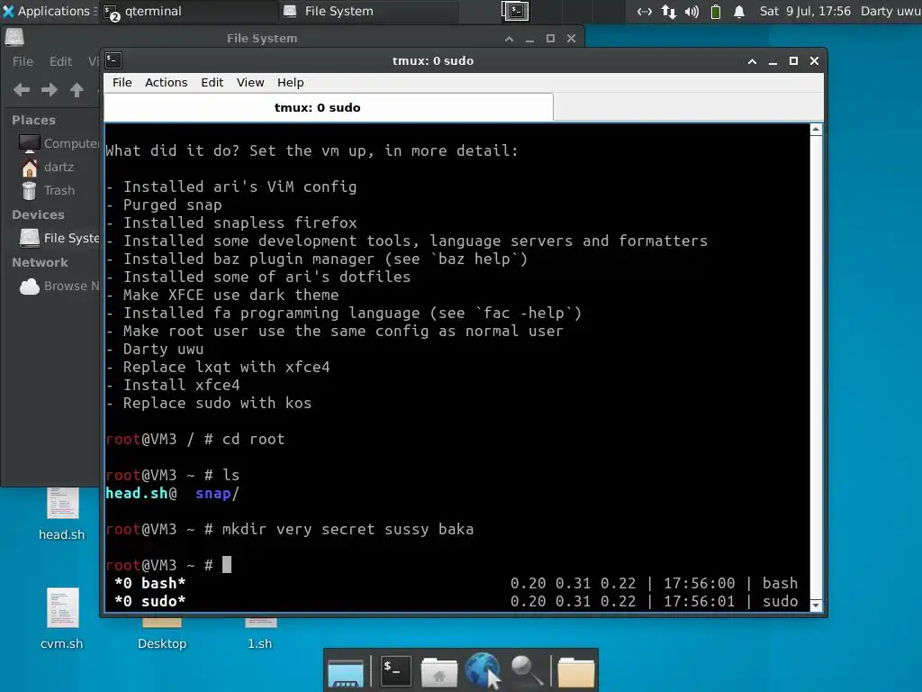Select the head.sh desktop file icon
922x692 pixels.
[62, 514]
